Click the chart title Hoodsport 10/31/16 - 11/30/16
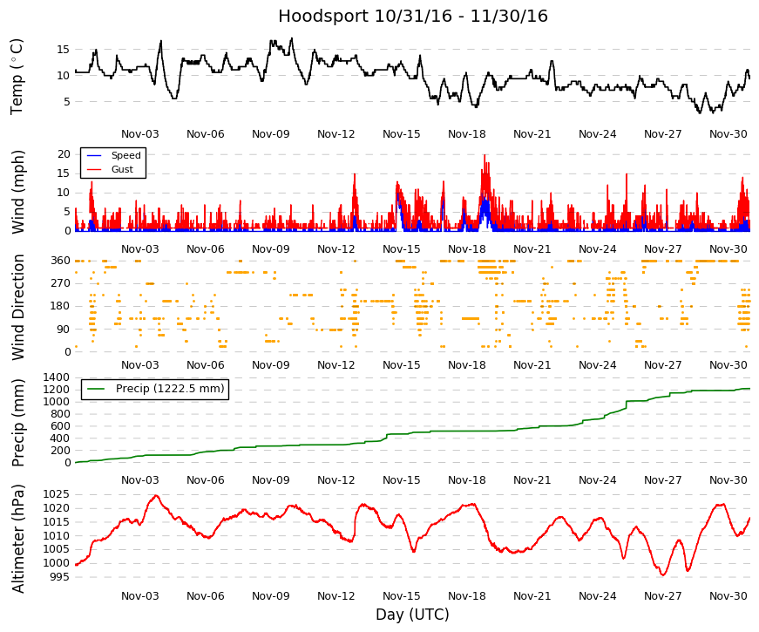 pyautogui.click(x=413, y=16)
